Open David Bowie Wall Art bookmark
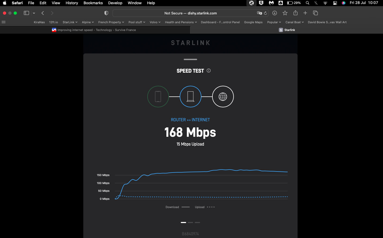The height and width of the screenshot is (238, 383). (327, 22)
